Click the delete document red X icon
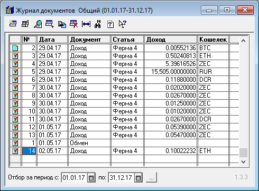Image resolution: width=259 pixels, height=191 pixels. 74,24
